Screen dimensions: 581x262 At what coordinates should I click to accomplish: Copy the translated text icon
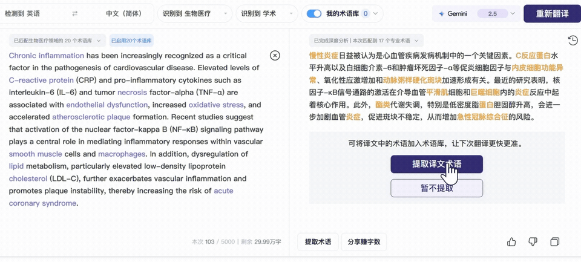pyautogui.click(x=555, y=242)
